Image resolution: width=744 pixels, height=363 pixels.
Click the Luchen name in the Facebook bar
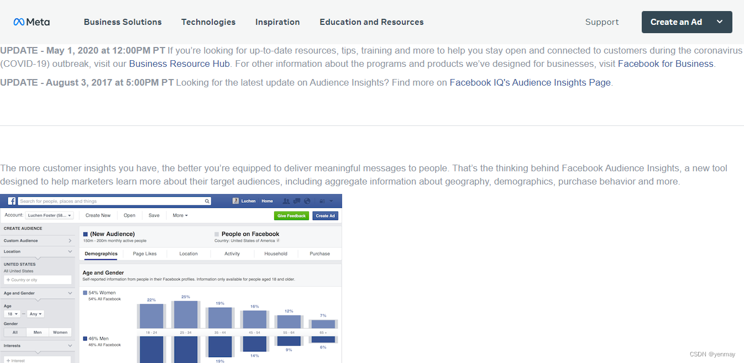(x=248, y=201)
